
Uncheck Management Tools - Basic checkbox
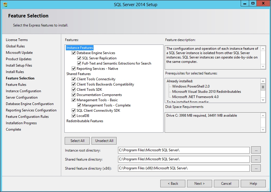74,100
